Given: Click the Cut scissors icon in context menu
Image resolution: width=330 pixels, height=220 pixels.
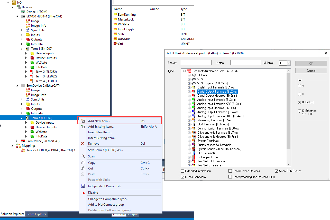Looking at the screenshot, I should (x=82, y=168).
